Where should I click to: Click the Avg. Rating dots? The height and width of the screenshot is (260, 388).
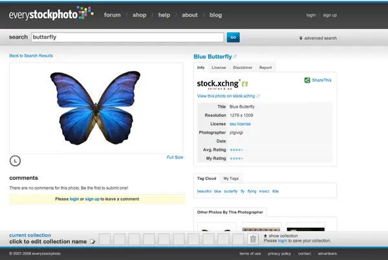click(237, 150)
